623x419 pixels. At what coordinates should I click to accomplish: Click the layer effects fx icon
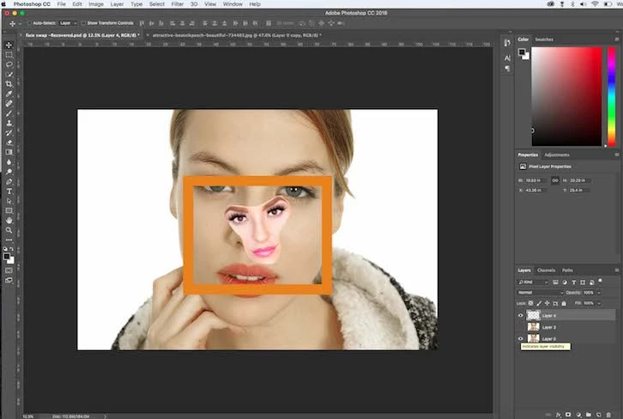point(556,414)
